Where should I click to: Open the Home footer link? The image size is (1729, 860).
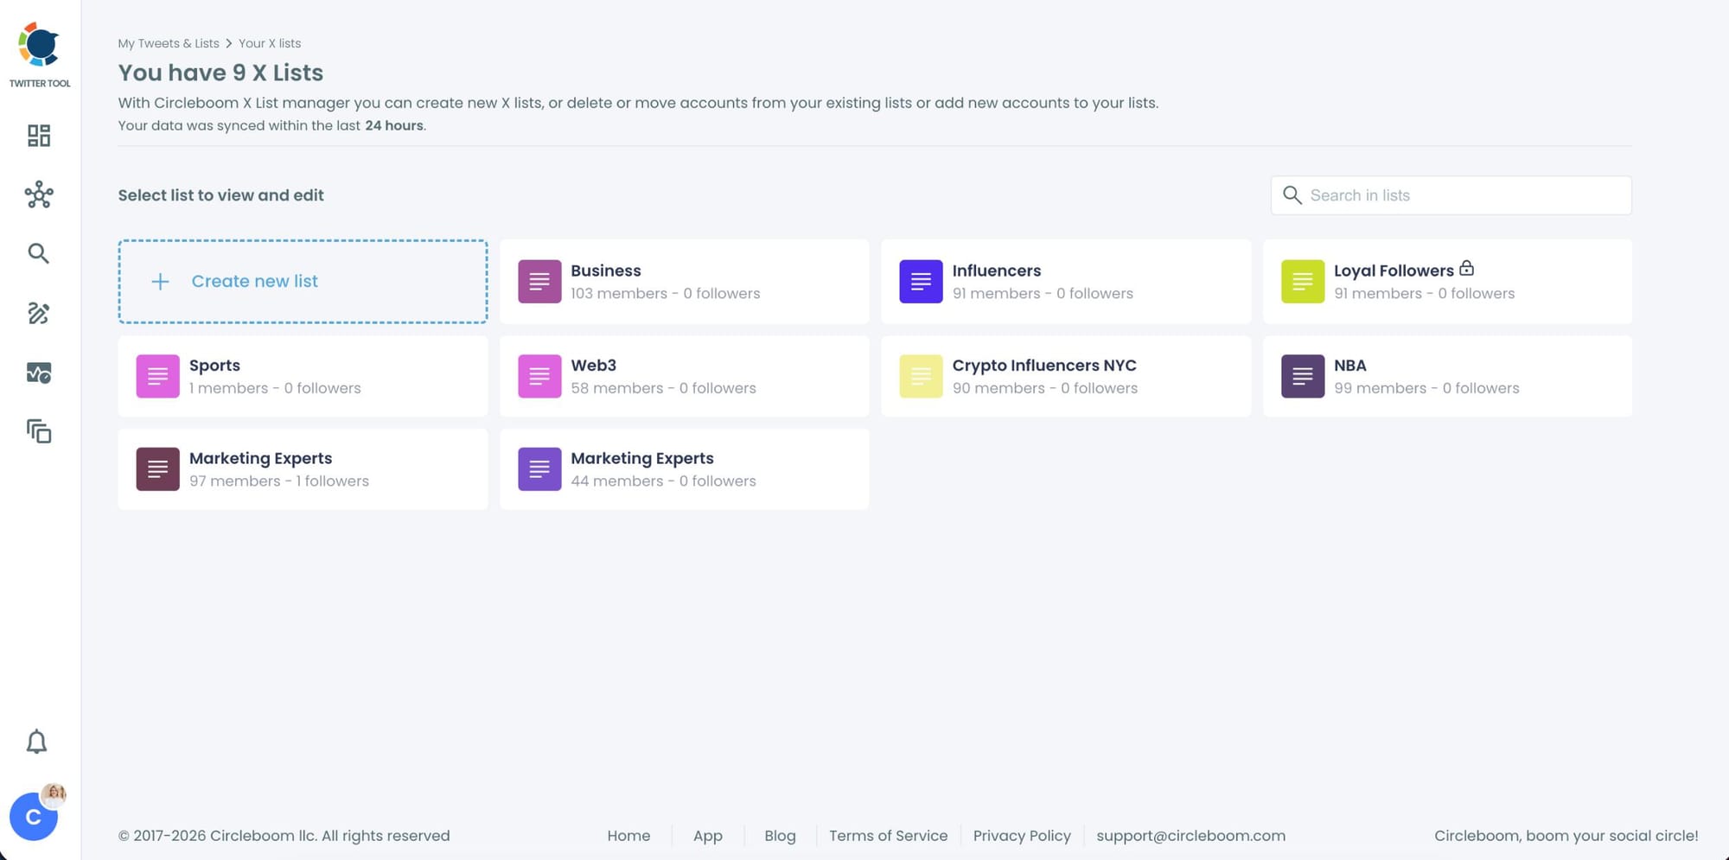628,836
